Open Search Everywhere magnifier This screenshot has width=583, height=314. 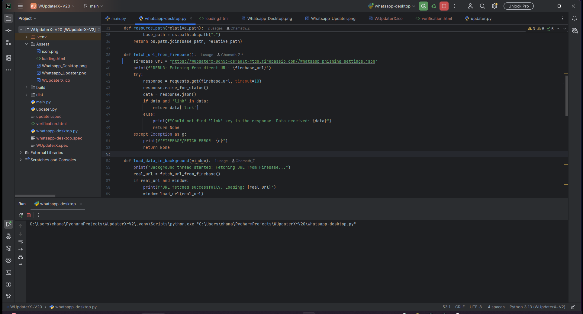coord(482,6)
